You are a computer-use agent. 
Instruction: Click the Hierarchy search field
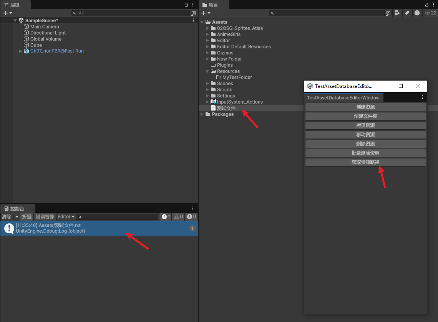tap(131, 13)
